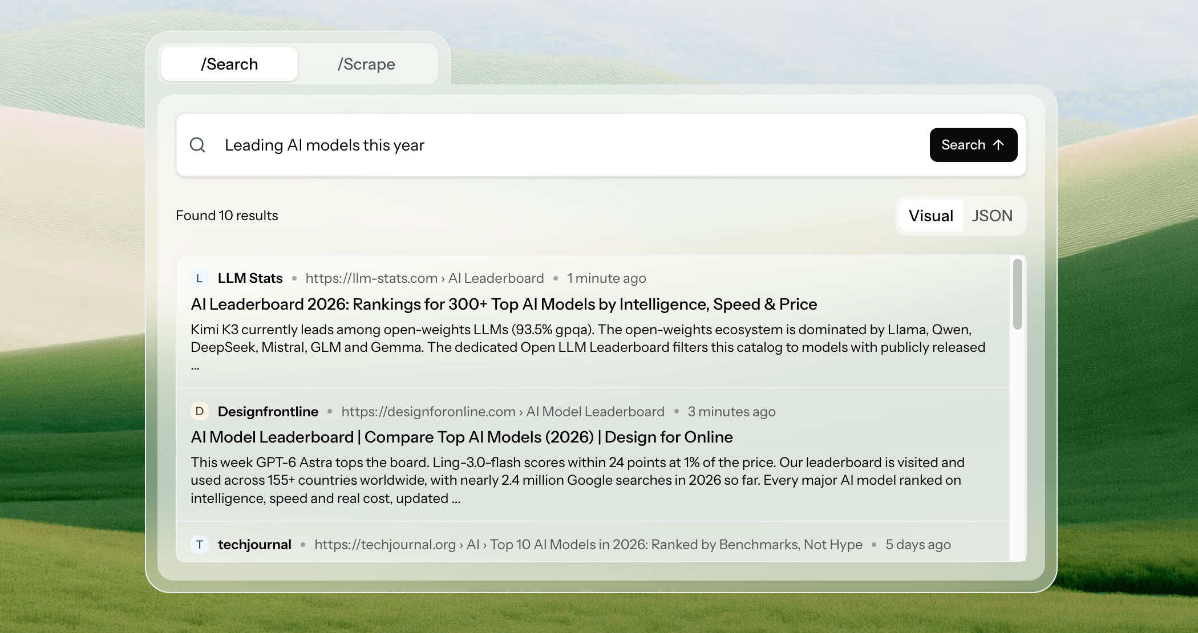
Task: Click the snippet starting 'Kimi K3 currently leads'
Action: (588, 347)
